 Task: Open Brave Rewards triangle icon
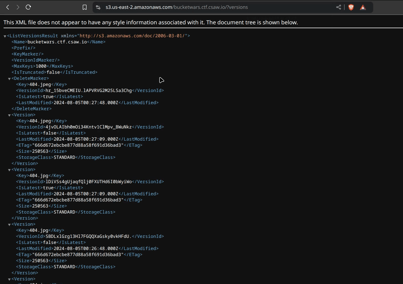363,7
